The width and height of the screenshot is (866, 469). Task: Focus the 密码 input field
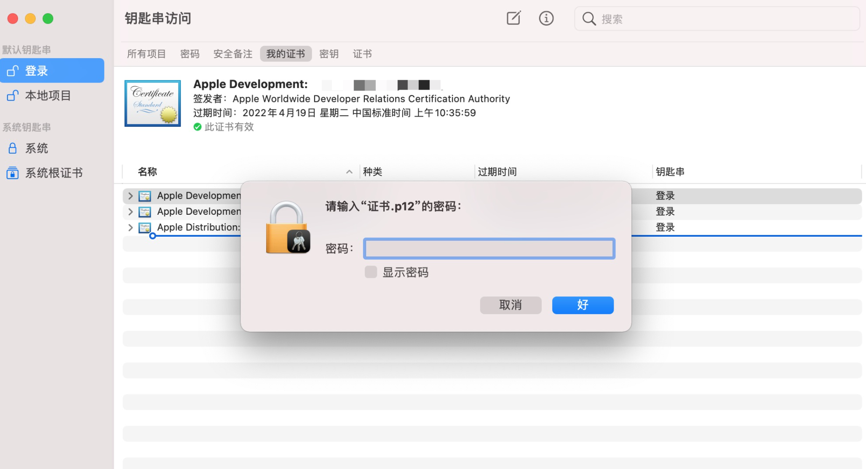tap(489, 248)
